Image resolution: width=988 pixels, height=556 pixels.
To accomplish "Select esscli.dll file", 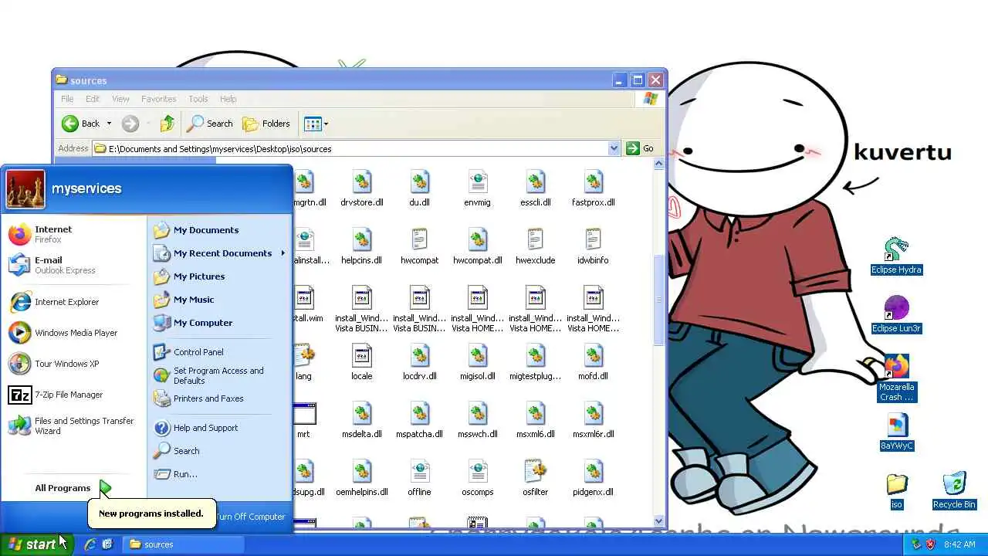I will pyautogui.click(x=536, y=189).
